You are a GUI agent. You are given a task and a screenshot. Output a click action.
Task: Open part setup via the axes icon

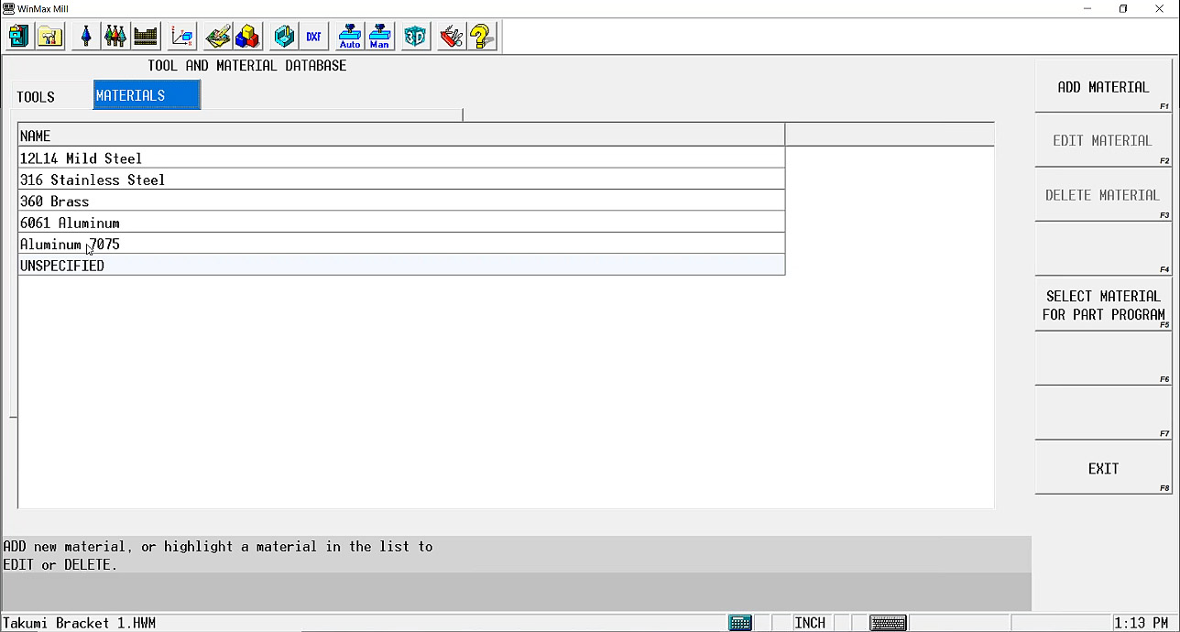pyautogui.click(x=180, y=36)
